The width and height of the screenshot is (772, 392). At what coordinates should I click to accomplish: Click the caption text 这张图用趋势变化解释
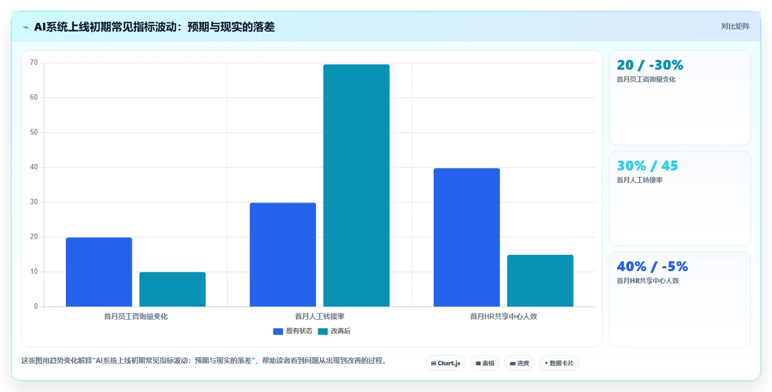tap(203, 360)
